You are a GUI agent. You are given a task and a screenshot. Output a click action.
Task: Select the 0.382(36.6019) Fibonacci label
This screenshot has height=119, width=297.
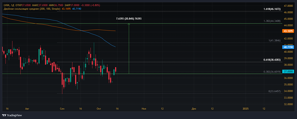tap(272, 72)
